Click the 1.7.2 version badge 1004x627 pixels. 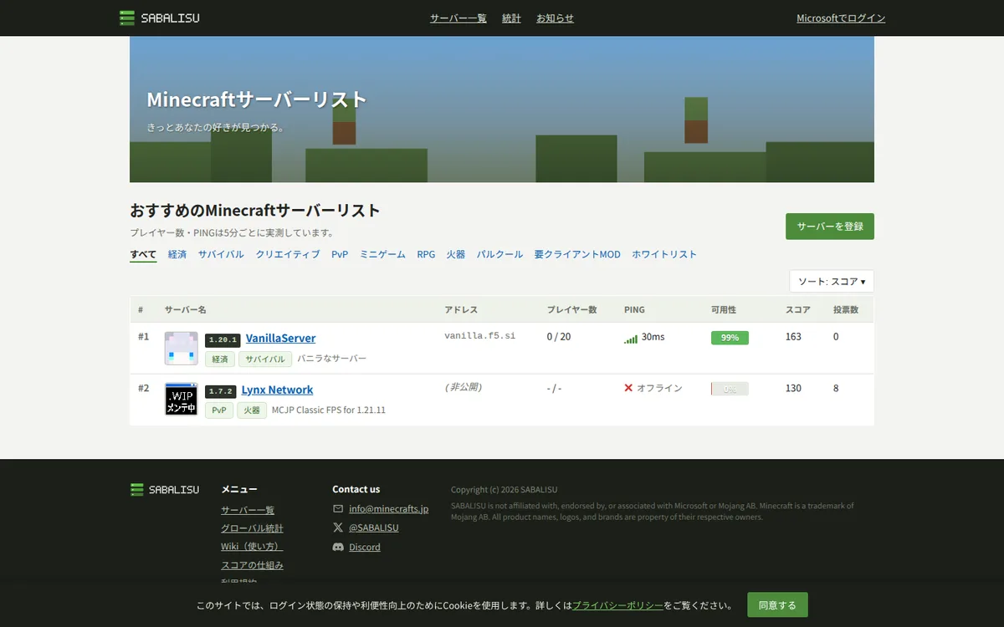pos(221,391)
